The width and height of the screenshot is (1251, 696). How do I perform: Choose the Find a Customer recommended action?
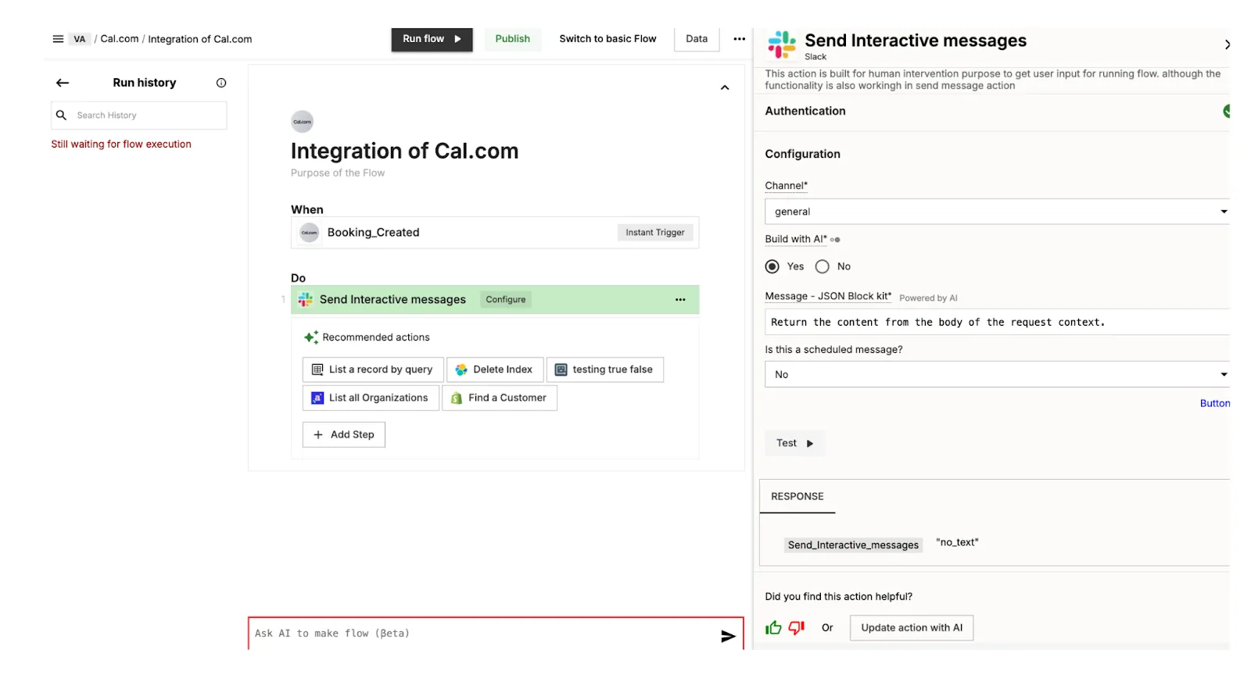click(499, 398)
